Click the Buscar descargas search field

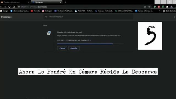[88, 17]
